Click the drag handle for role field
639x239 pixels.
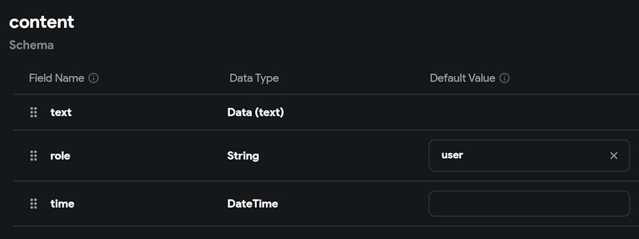coord(34,156)
